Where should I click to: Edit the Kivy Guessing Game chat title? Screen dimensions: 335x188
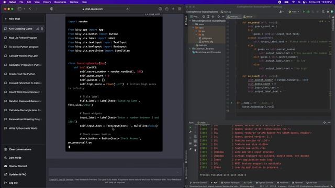[x=38, y=29]
